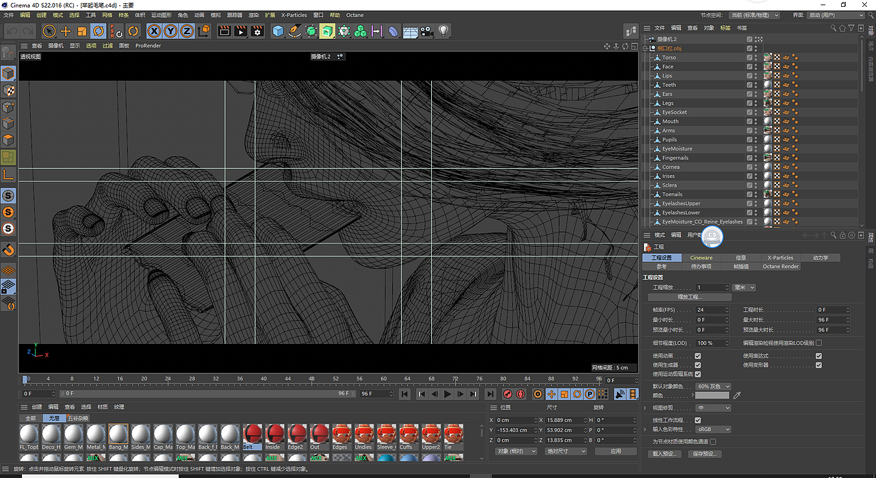Open the 默认对象颜色 dropdown
The width and height of the screenshot is (876, 478).
point(713,386)
